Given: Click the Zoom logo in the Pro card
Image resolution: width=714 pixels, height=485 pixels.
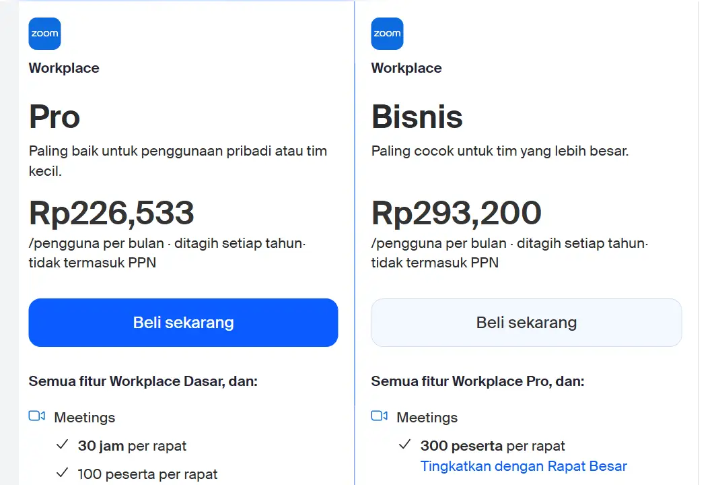Looking at the screenshot, I should pos(44,34).
